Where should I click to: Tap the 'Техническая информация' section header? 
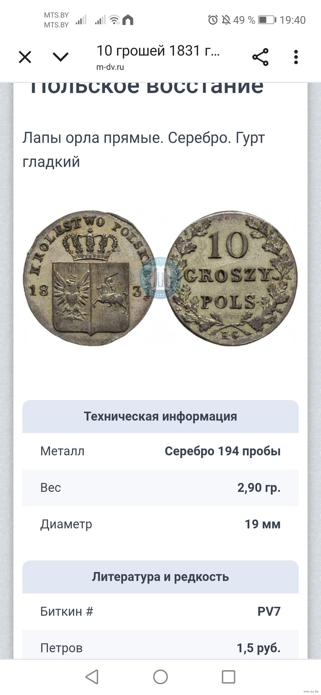pos(160,416)
